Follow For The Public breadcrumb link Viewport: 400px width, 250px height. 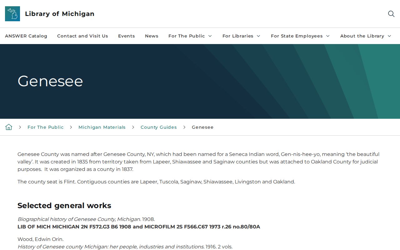click(46, 127)
